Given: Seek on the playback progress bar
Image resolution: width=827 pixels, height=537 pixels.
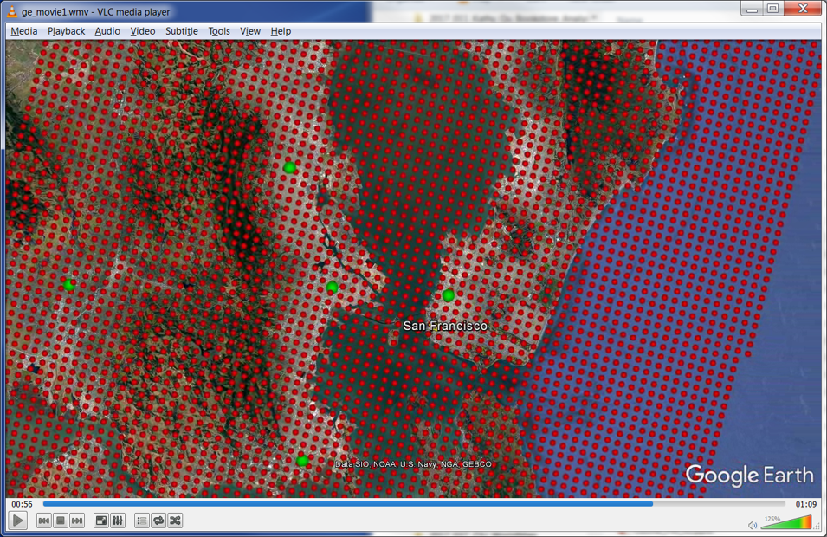Looking at the screenshot, I should (414, 504).
